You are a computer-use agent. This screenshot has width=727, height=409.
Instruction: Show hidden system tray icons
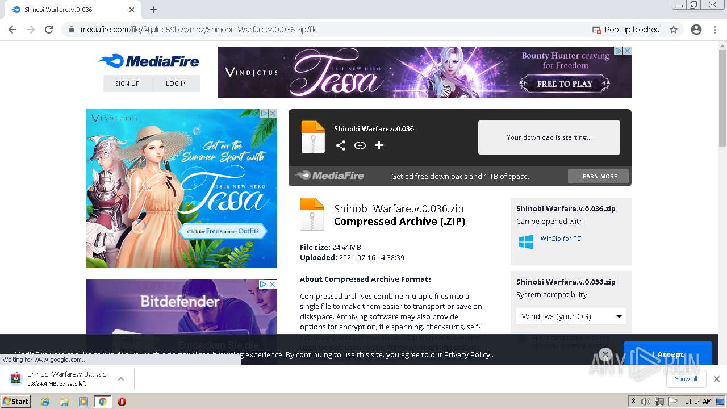click(633, 401)
